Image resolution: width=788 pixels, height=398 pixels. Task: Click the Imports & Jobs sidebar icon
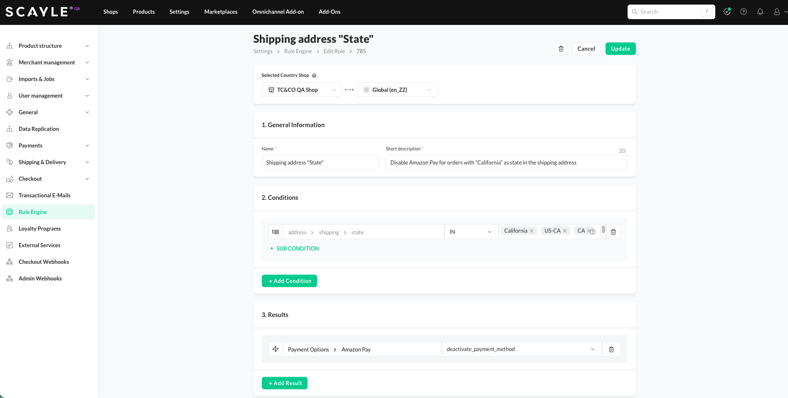point(10,79)
